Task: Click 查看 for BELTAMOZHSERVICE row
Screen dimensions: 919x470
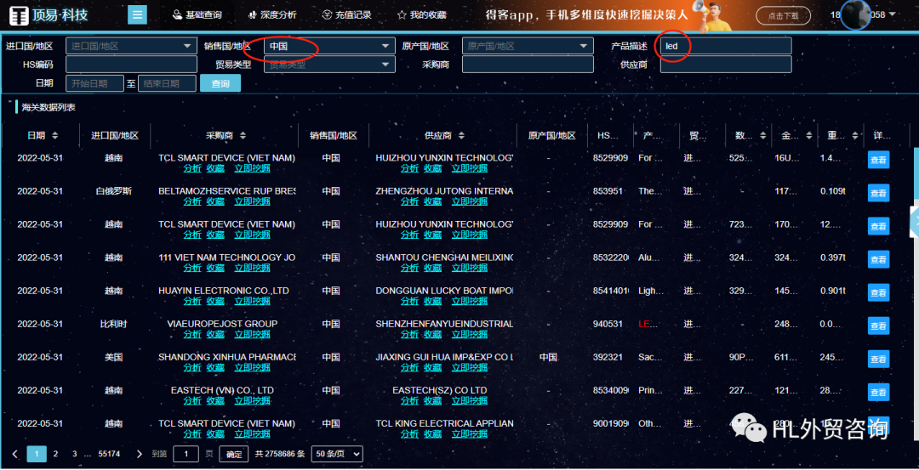Action: click(878, 193)
